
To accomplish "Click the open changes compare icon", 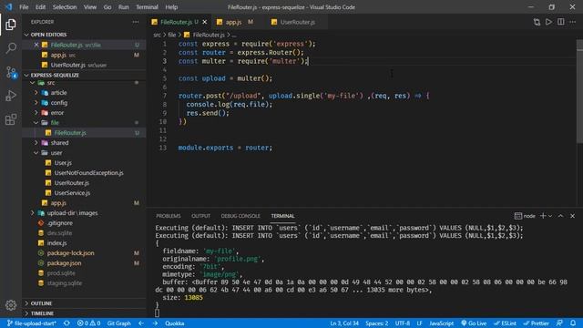I will click(537, 22).
